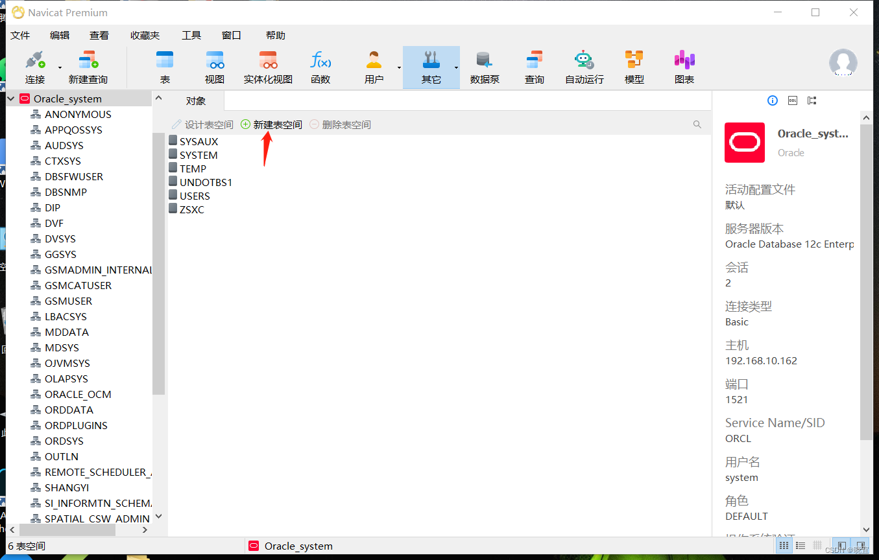Open the 模型 (Model) tool
879x560 pixels.
pos(634,67)
